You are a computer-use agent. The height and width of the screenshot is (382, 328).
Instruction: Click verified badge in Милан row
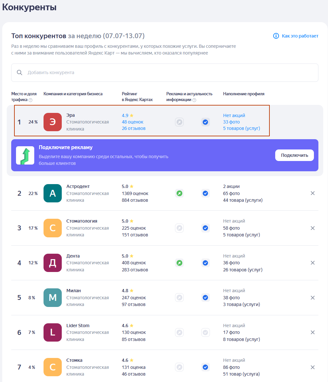pos(205,297)
